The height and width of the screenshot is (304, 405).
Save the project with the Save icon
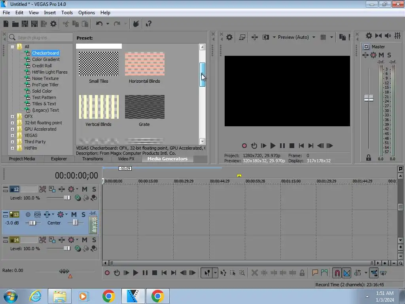(x=25, y=24)
